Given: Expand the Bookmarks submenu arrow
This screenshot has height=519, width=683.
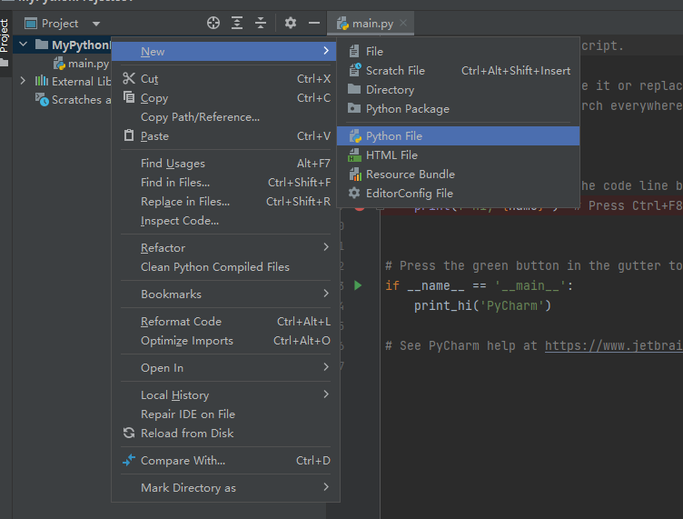Looking at the screenshot, I should (326, 294).
